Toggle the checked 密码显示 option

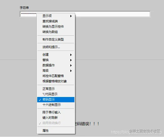(x=56, y=100)
